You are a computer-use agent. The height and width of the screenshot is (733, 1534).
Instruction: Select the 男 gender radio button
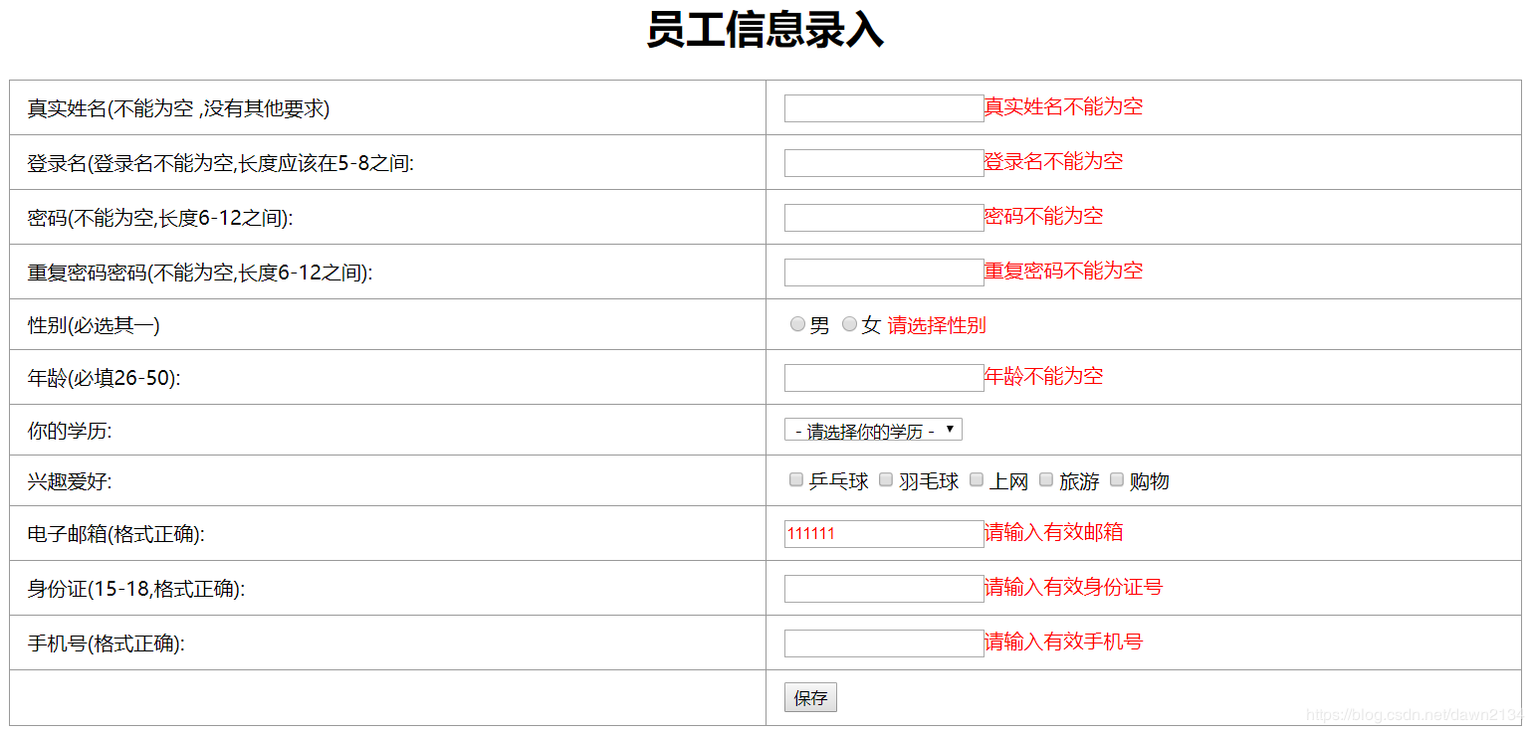click(797, 323)
